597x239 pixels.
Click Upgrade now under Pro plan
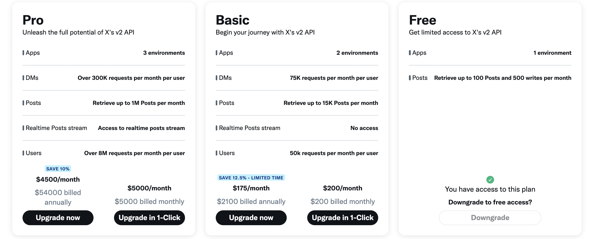click(x=58, y=218)
